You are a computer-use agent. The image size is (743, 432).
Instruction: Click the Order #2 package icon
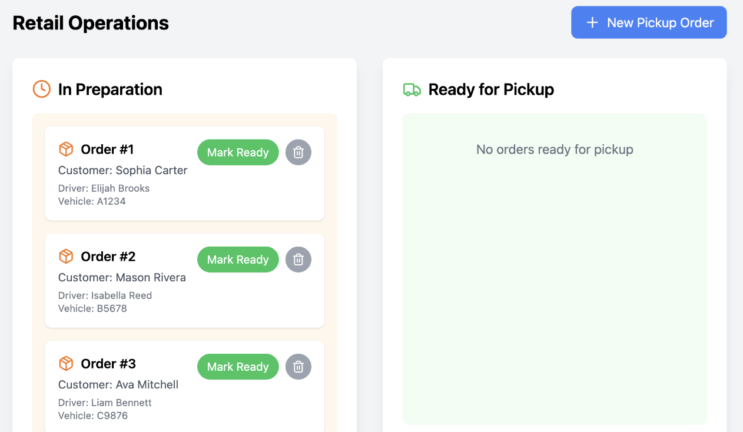[x=66, y=257]
